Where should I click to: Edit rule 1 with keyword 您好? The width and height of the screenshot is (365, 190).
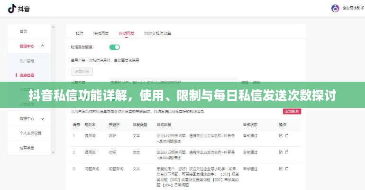pos(281,135)
